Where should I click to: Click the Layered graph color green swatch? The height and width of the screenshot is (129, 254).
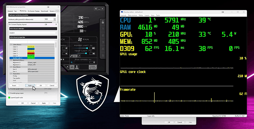9,98
